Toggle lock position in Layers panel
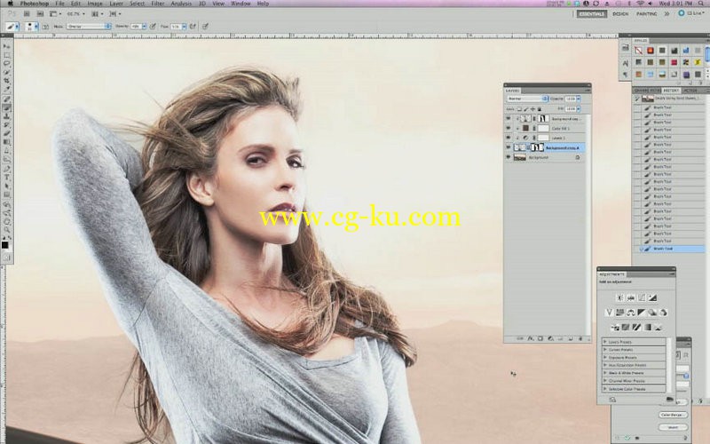 click(x=533, y=109)
